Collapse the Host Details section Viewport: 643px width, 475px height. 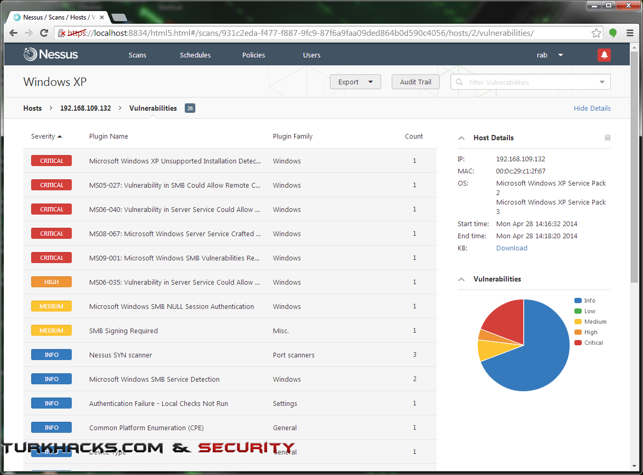point(461,138)
